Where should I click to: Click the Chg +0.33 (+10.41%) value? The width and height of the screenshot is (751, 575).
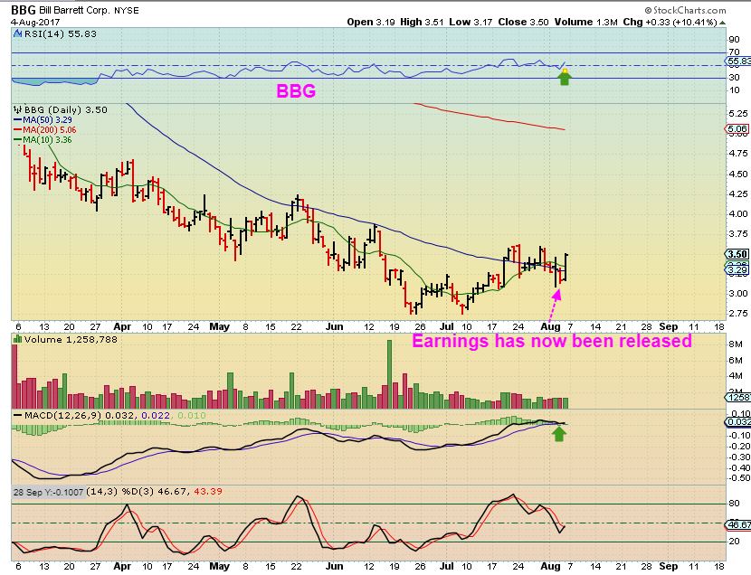[670, 22]
